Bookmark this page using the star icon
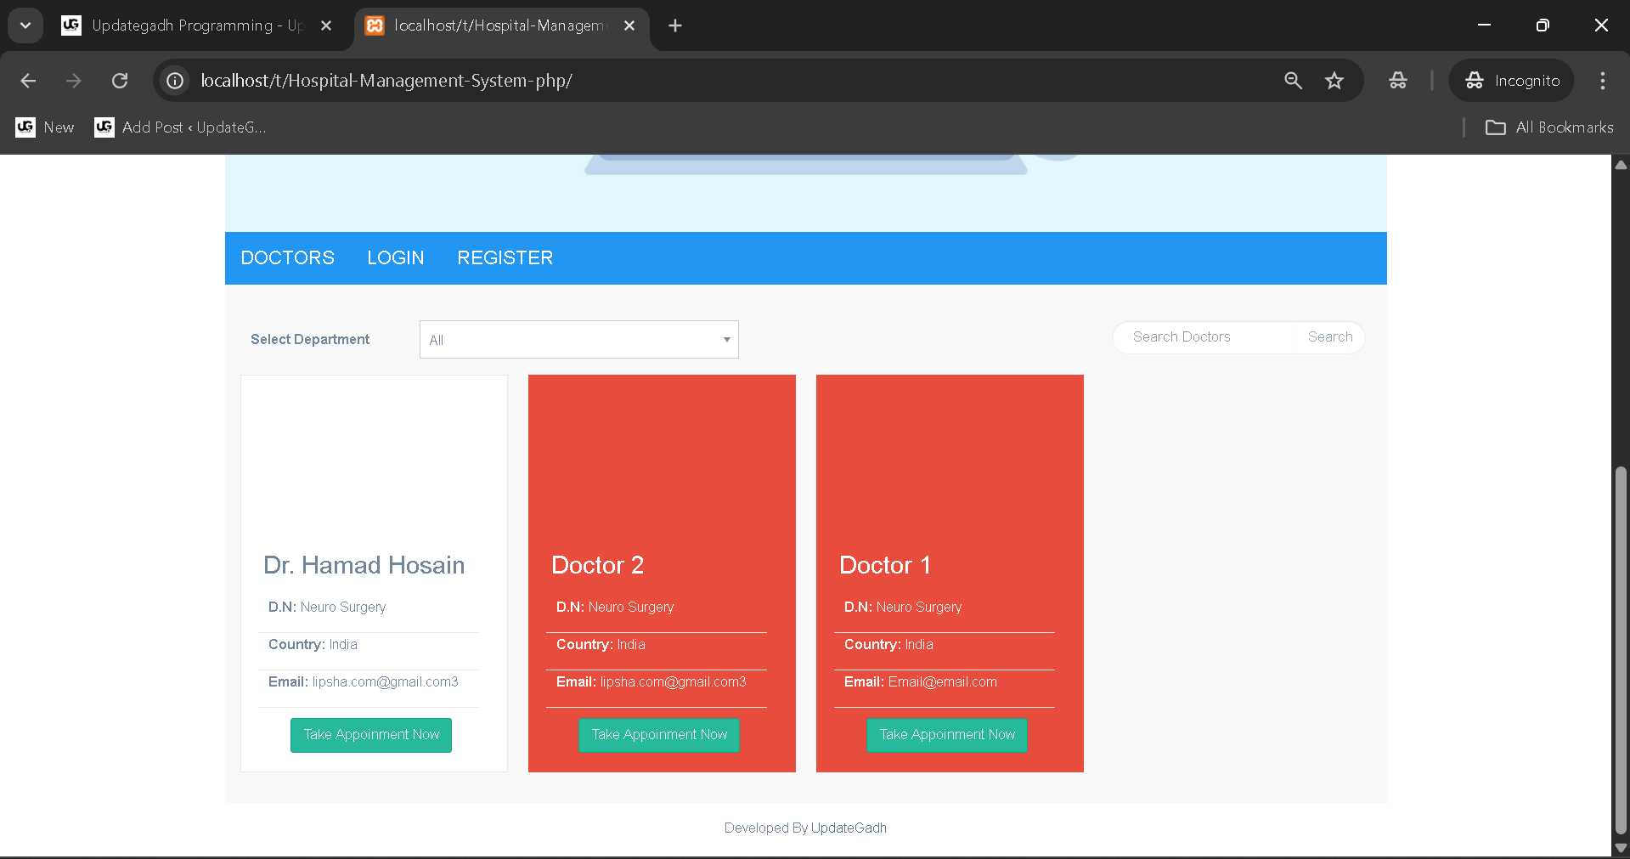The image size is (1630, 859). click(1334, 81)
